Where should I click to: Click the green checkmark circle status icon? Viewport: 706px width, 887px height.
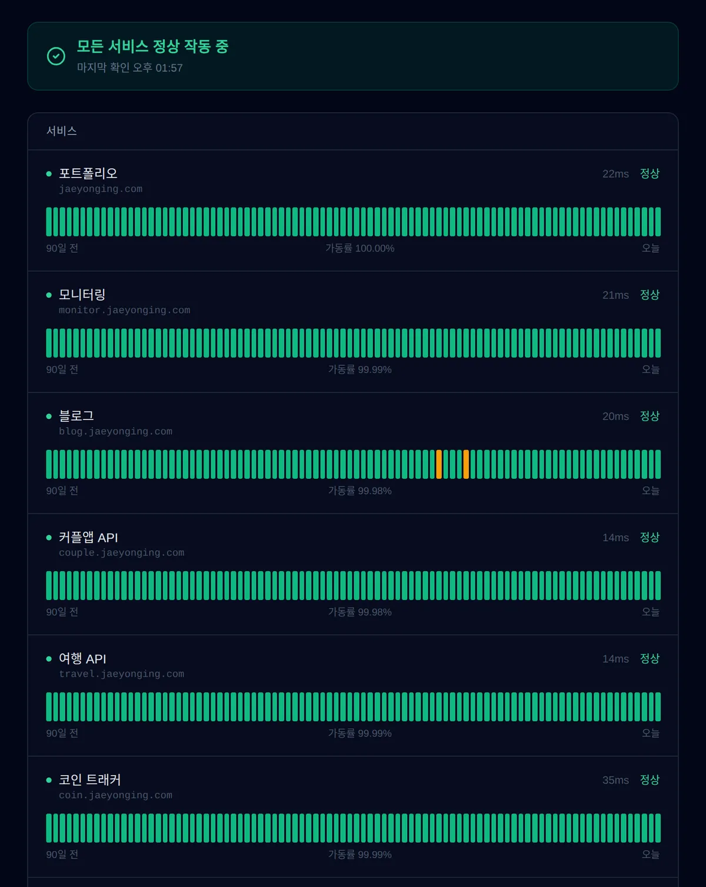pyautogui.click(x=56, y=56)
